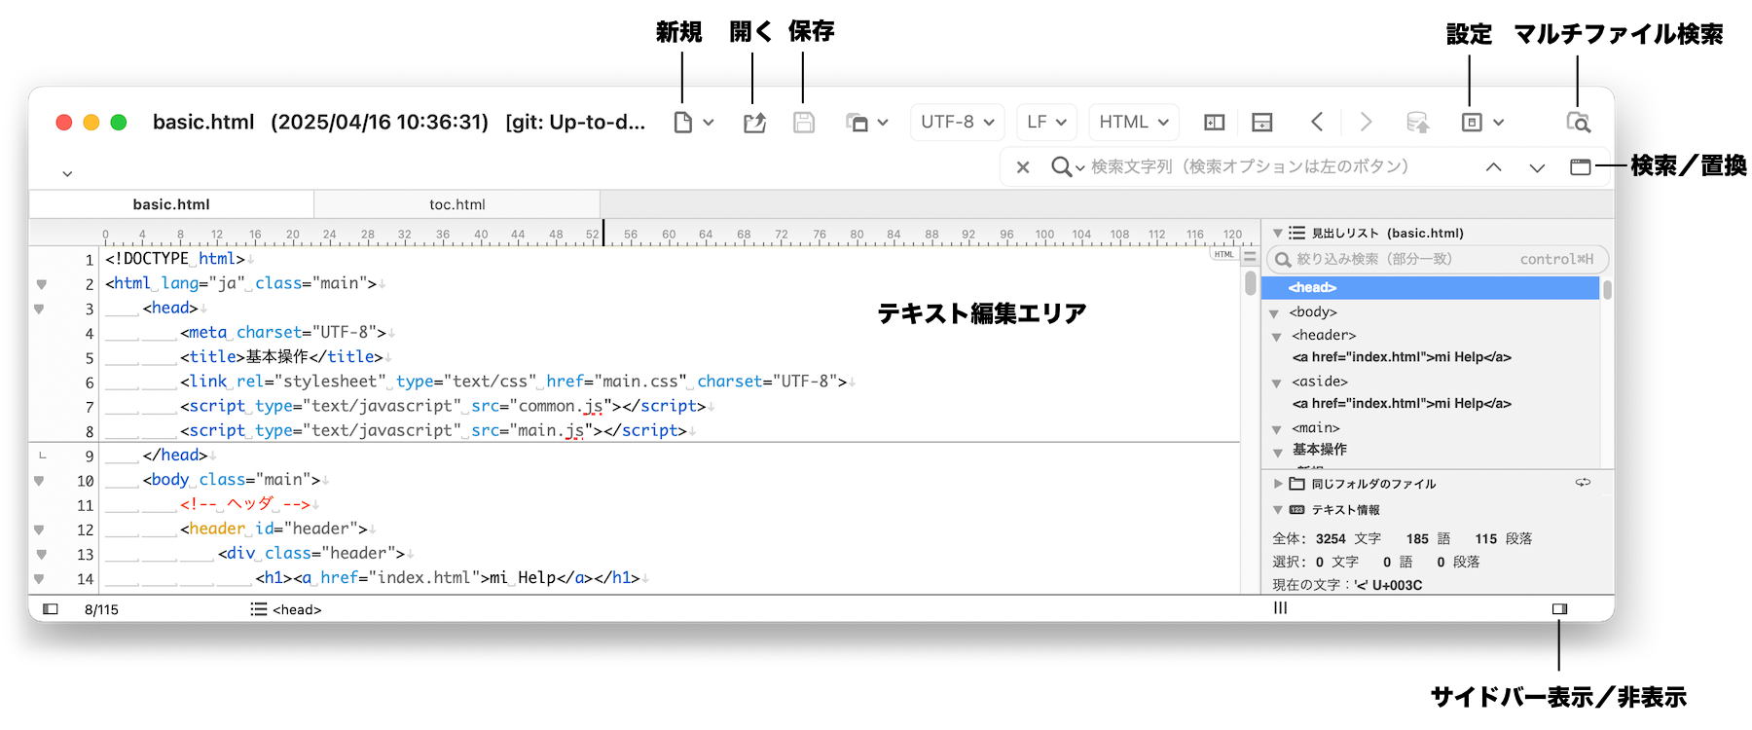The image size is (1752, 730).
Task: Expand the 同じフォルダのファイル section
Action: (x=1278, y=484)
